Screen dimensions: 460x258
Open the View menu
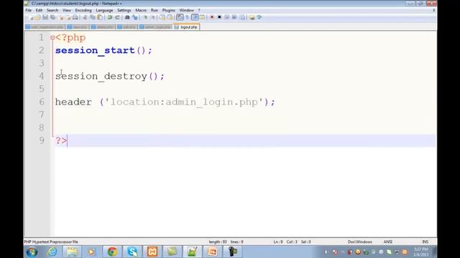coord(67,10)
